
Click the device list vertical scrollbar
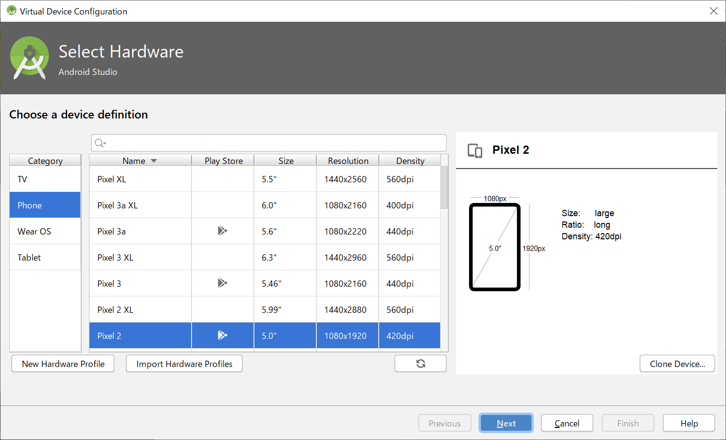(444, 188)
